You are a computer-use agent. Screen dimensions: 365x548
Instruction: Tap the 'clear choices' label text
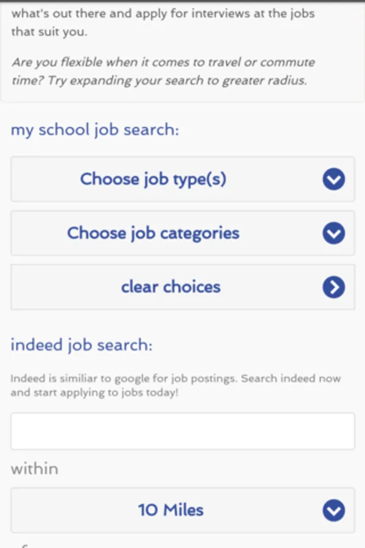click(170, 287)
